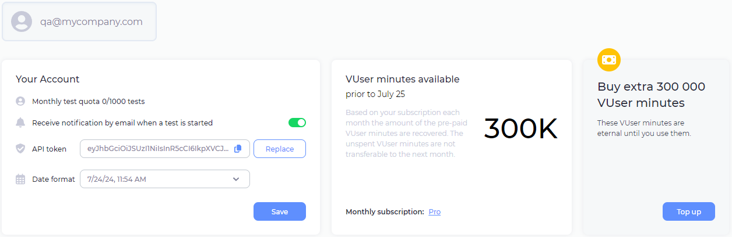Open the Date format dropdown
This screenshot has height=237, width=732.
[x=164, y=179]
